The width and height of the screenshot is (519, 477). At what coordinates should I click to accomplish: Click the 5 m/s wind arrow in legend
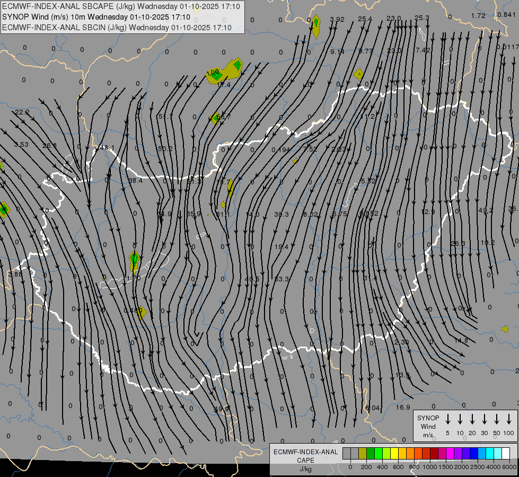(x=448, y=419)
